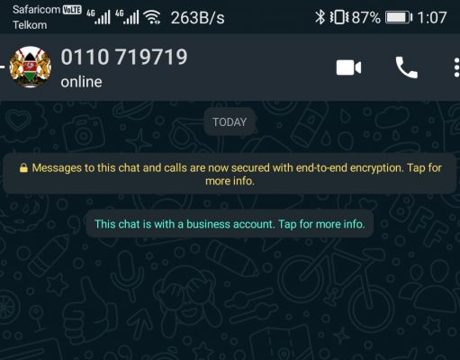The image size is (460, 360).
Task: Tap the back arrow beside profile picture
Action: click(2, 67)
